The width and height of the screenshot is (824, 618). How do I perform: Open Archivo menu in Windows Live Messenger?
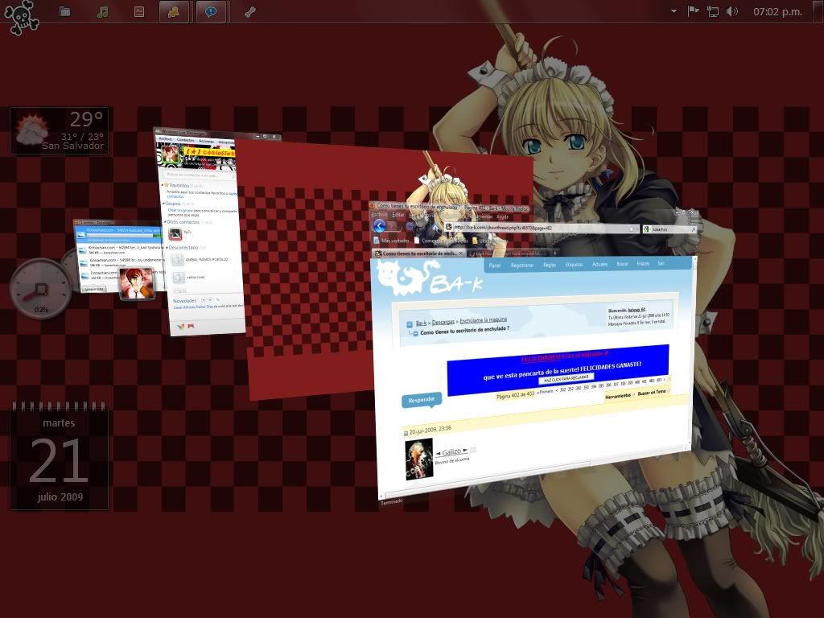point(166,139)
